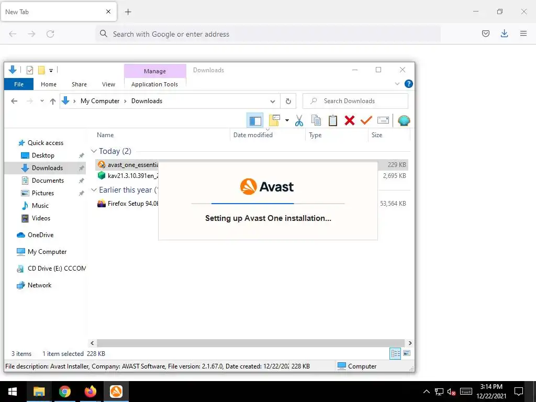Select Desktop in navigation pane
Screen dimensions: 536x402
(x=43, y=155)
